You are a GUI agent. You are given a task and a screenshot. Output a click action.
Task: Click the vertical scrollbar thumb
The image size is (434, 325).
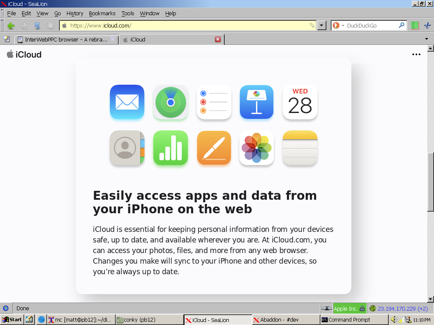[x=431, y=182]
